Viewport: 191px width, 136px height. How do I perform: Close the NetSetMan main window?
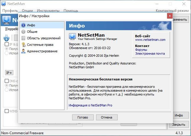tap(184, 4)
